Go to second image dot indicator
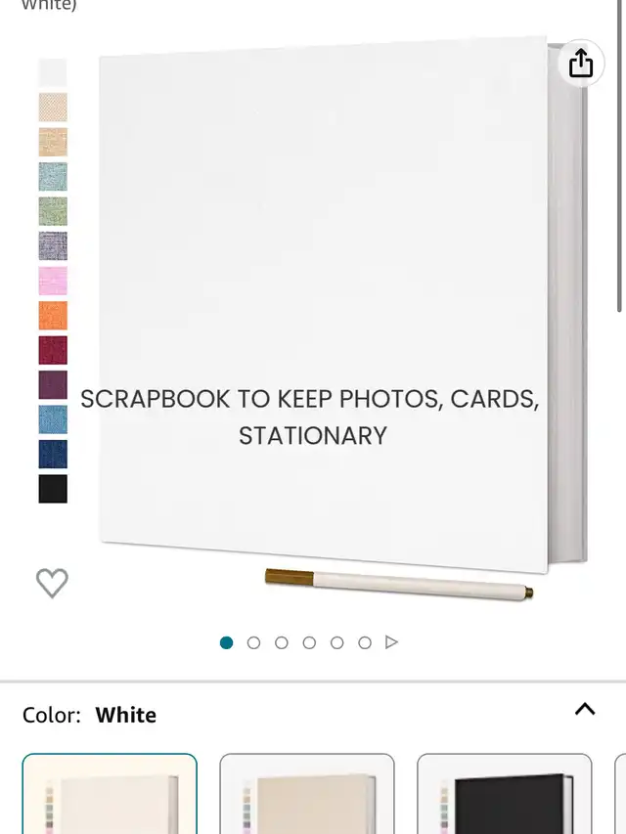 (x=254, y=642)
